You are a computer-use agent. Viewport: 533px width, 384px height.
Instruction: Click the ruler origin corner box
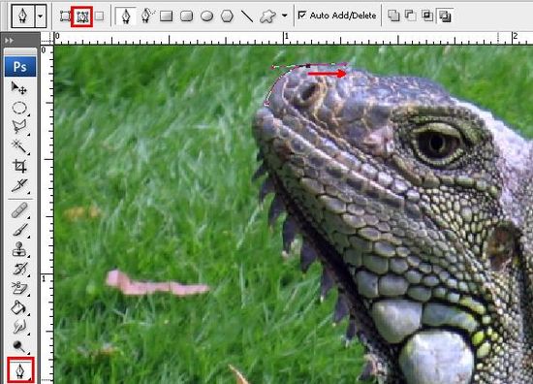47,39
